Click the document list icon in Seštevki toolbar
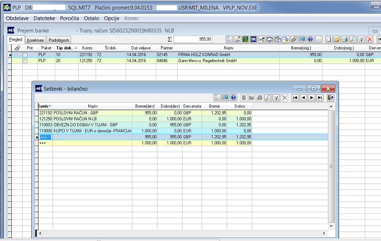The height and width of the screenshot is (241, 381). click(x=217, y=98)
